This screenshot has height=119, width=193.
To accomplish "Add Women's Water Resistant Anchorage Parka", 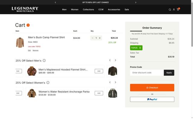I will click(x=99, y=93).
